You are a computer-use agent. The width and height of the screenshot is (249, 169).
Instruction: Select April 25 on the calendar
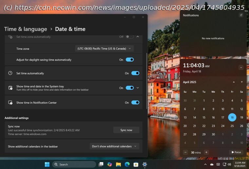pyautogui.click(x=232, y=126)
